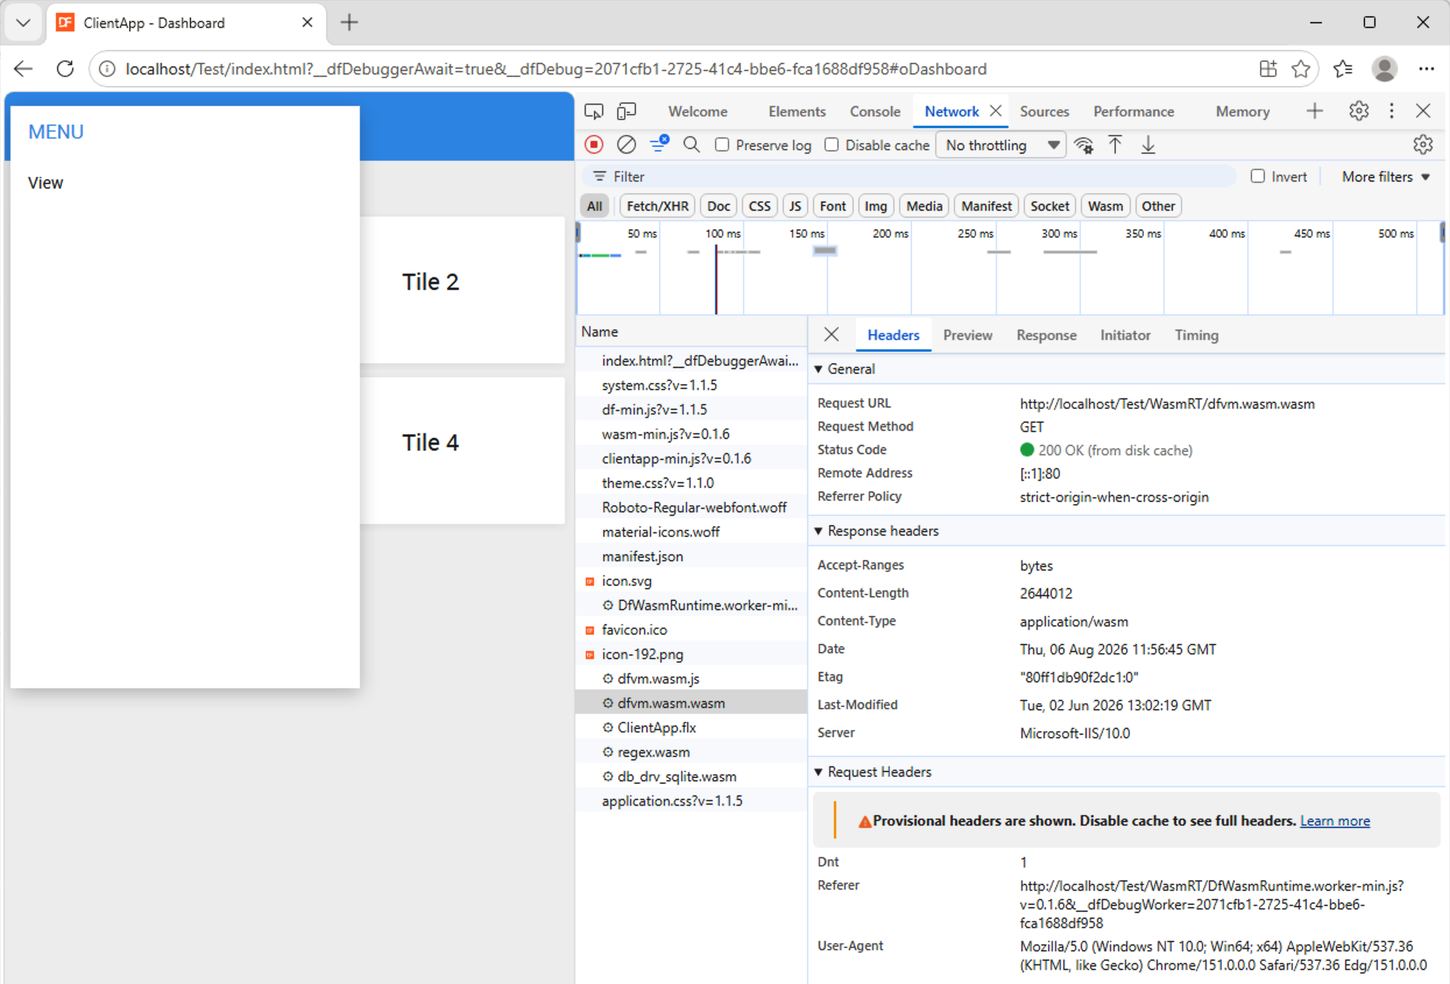The image size is (1450, 984).
Task: Select the icon.svg request row
Action: tap(691, 581)
